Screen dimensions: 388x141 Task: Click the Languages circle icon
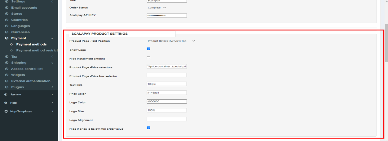click(7, 26)
